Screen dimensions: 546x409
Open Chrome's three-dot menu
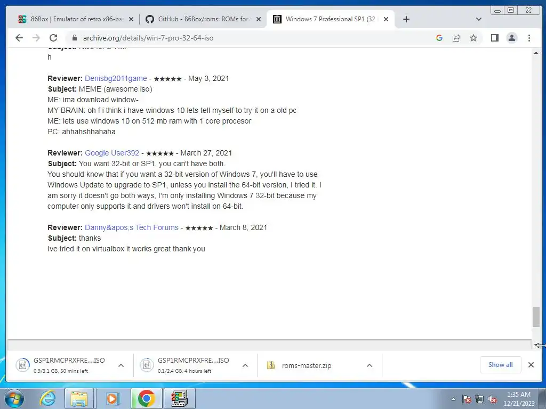[x=529, y=38]
